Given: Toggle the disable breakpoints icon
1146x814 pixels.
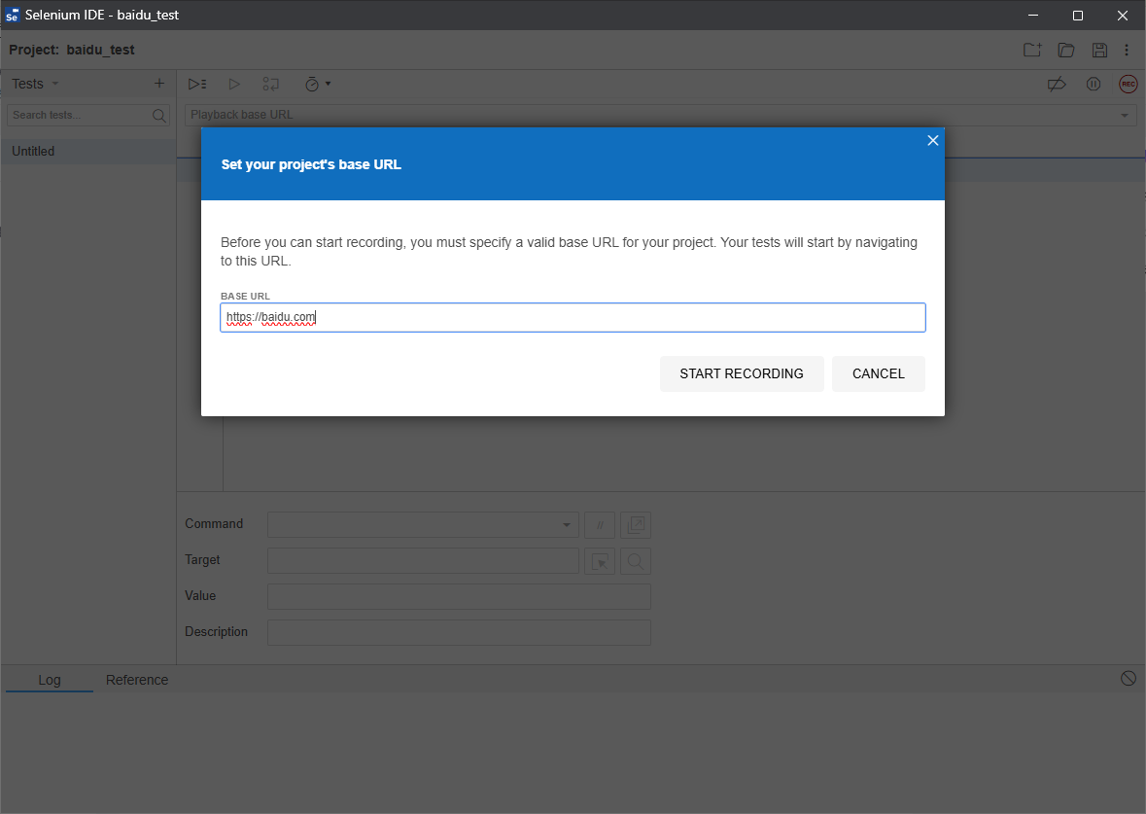Looking at the screenshot, I should [1057, 84].
